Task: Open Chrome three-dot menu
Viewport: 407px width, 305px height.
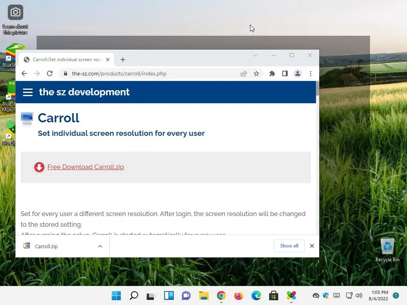Action: click(310, 73)
